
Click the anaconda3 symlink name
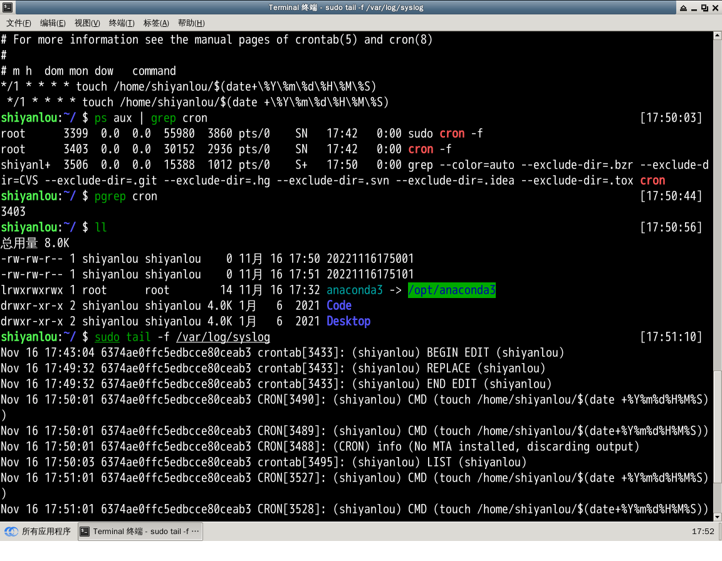click(355, 290)
